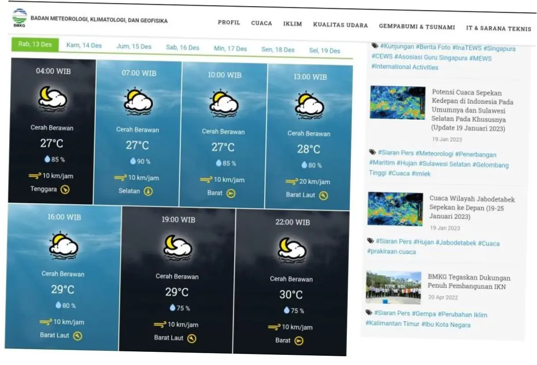Image resolution: width=537 pixels, height=365 pixels.
Task: Click the #Sulawesi Selatan tag
Action: (445, 164)
